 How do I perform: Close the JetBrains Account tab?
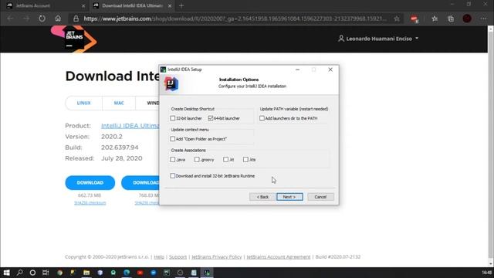point(83,6)
